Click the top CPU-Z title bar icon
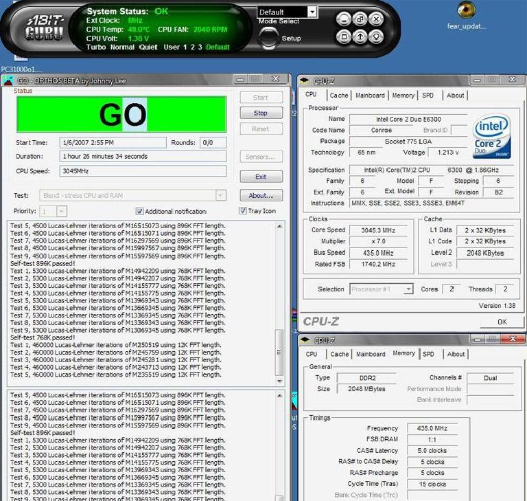 point(305,81)
